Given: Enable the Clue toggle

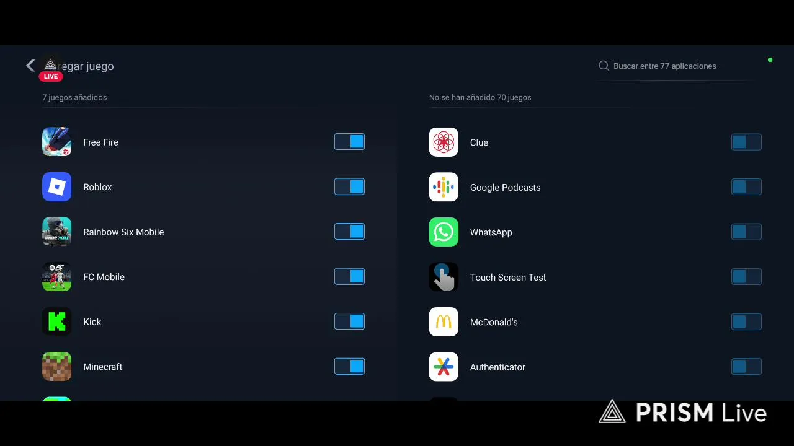Looking at the screenshot, I should [x=746, y=142].
